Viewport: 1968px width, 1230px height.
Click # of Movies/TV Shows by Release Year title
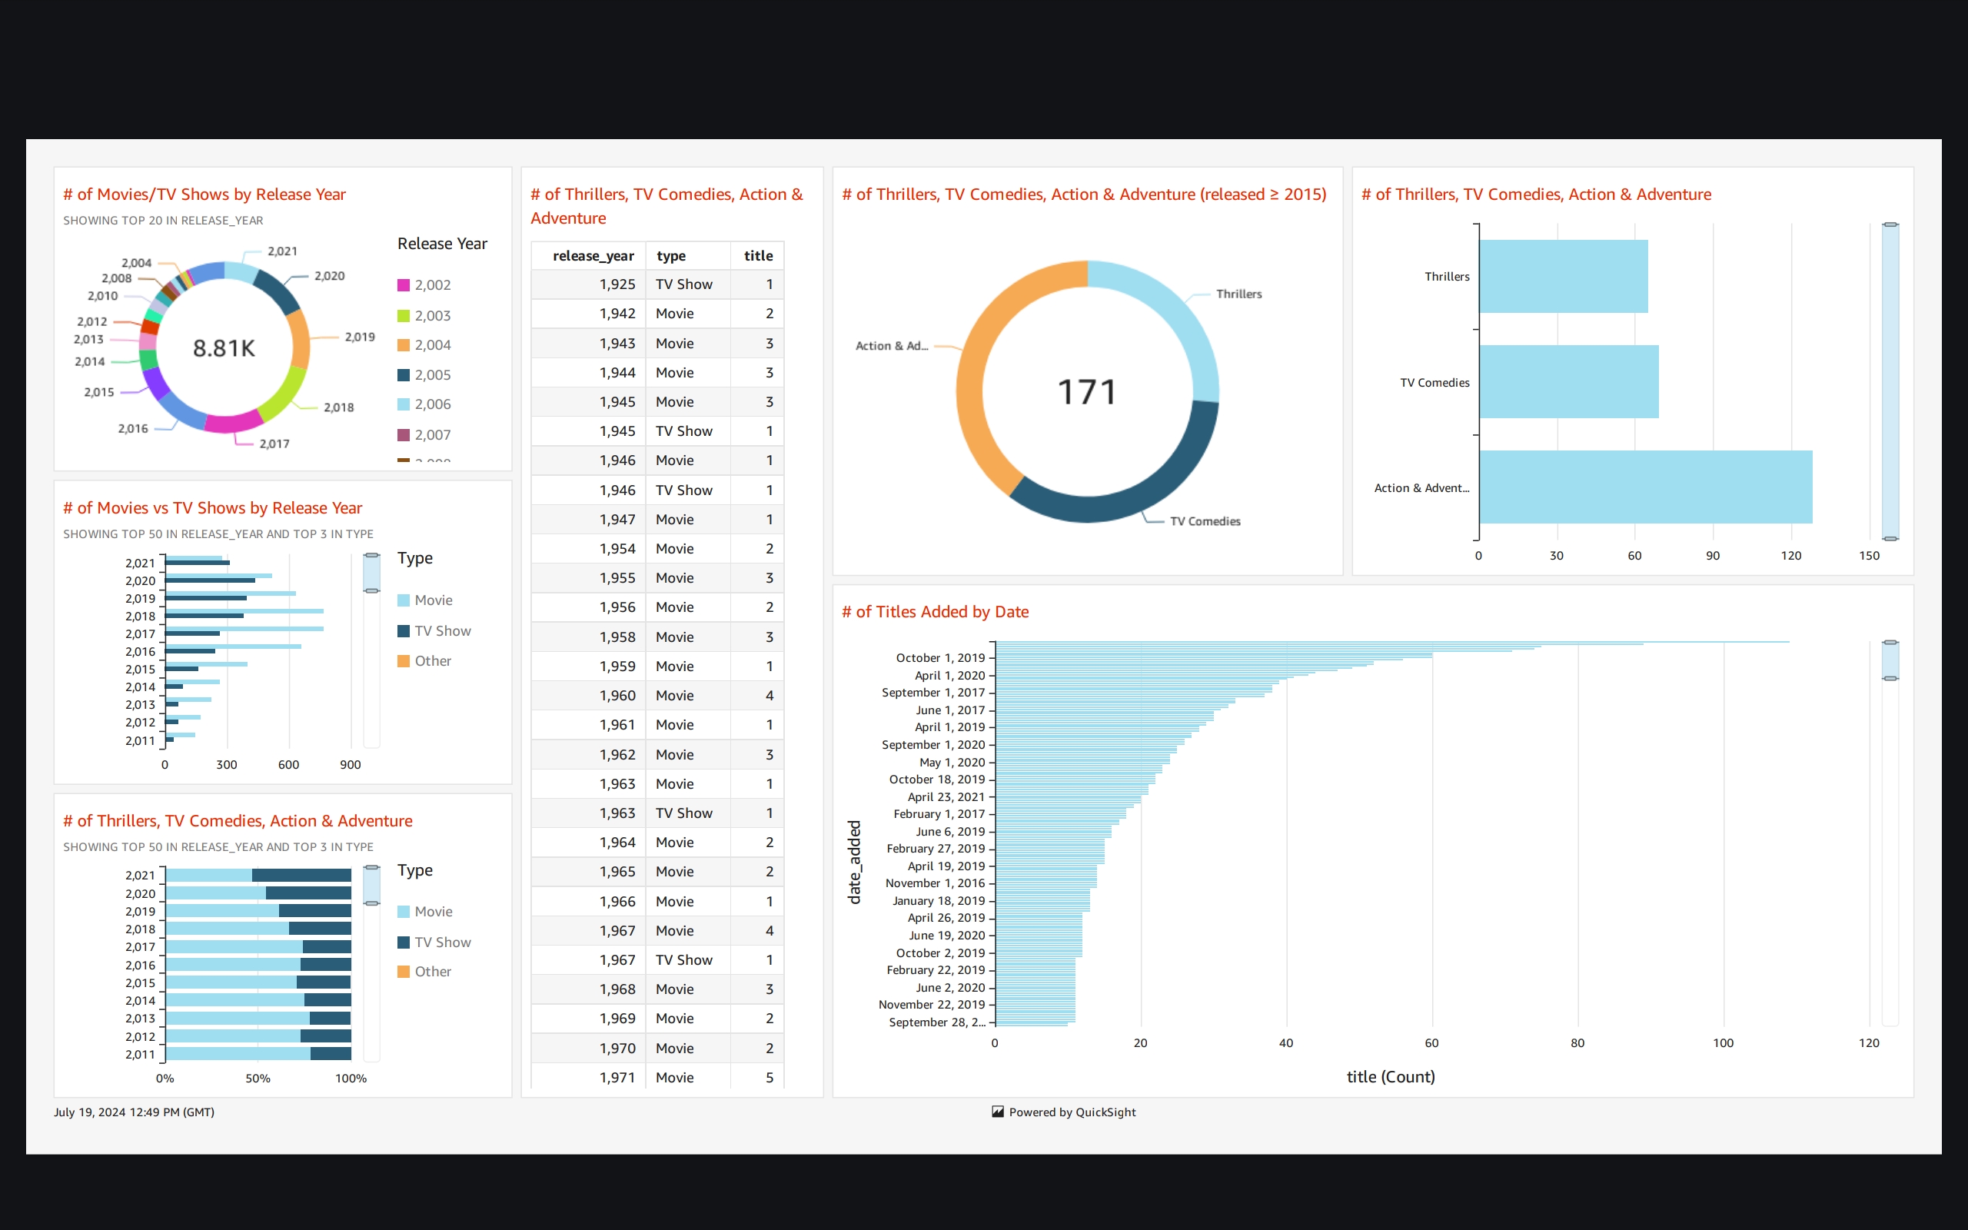[204, 194]
